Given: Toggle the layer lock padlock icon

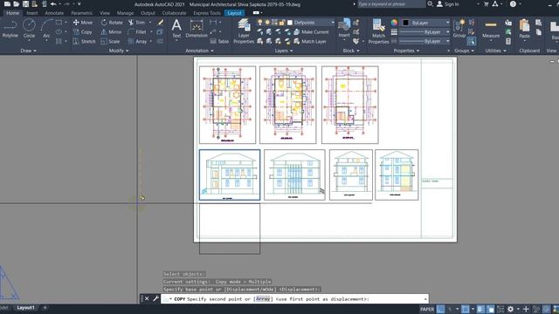Looking at the screenshot, I should click(x=281, y=23).
